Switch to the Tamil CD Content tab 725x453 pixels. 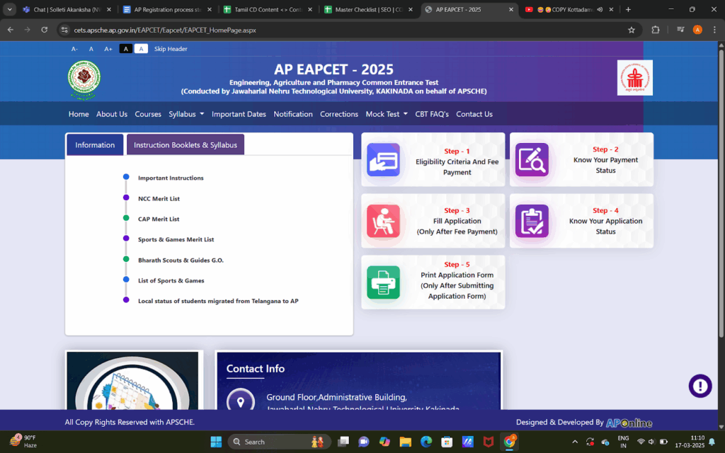[x=268, y=9]
